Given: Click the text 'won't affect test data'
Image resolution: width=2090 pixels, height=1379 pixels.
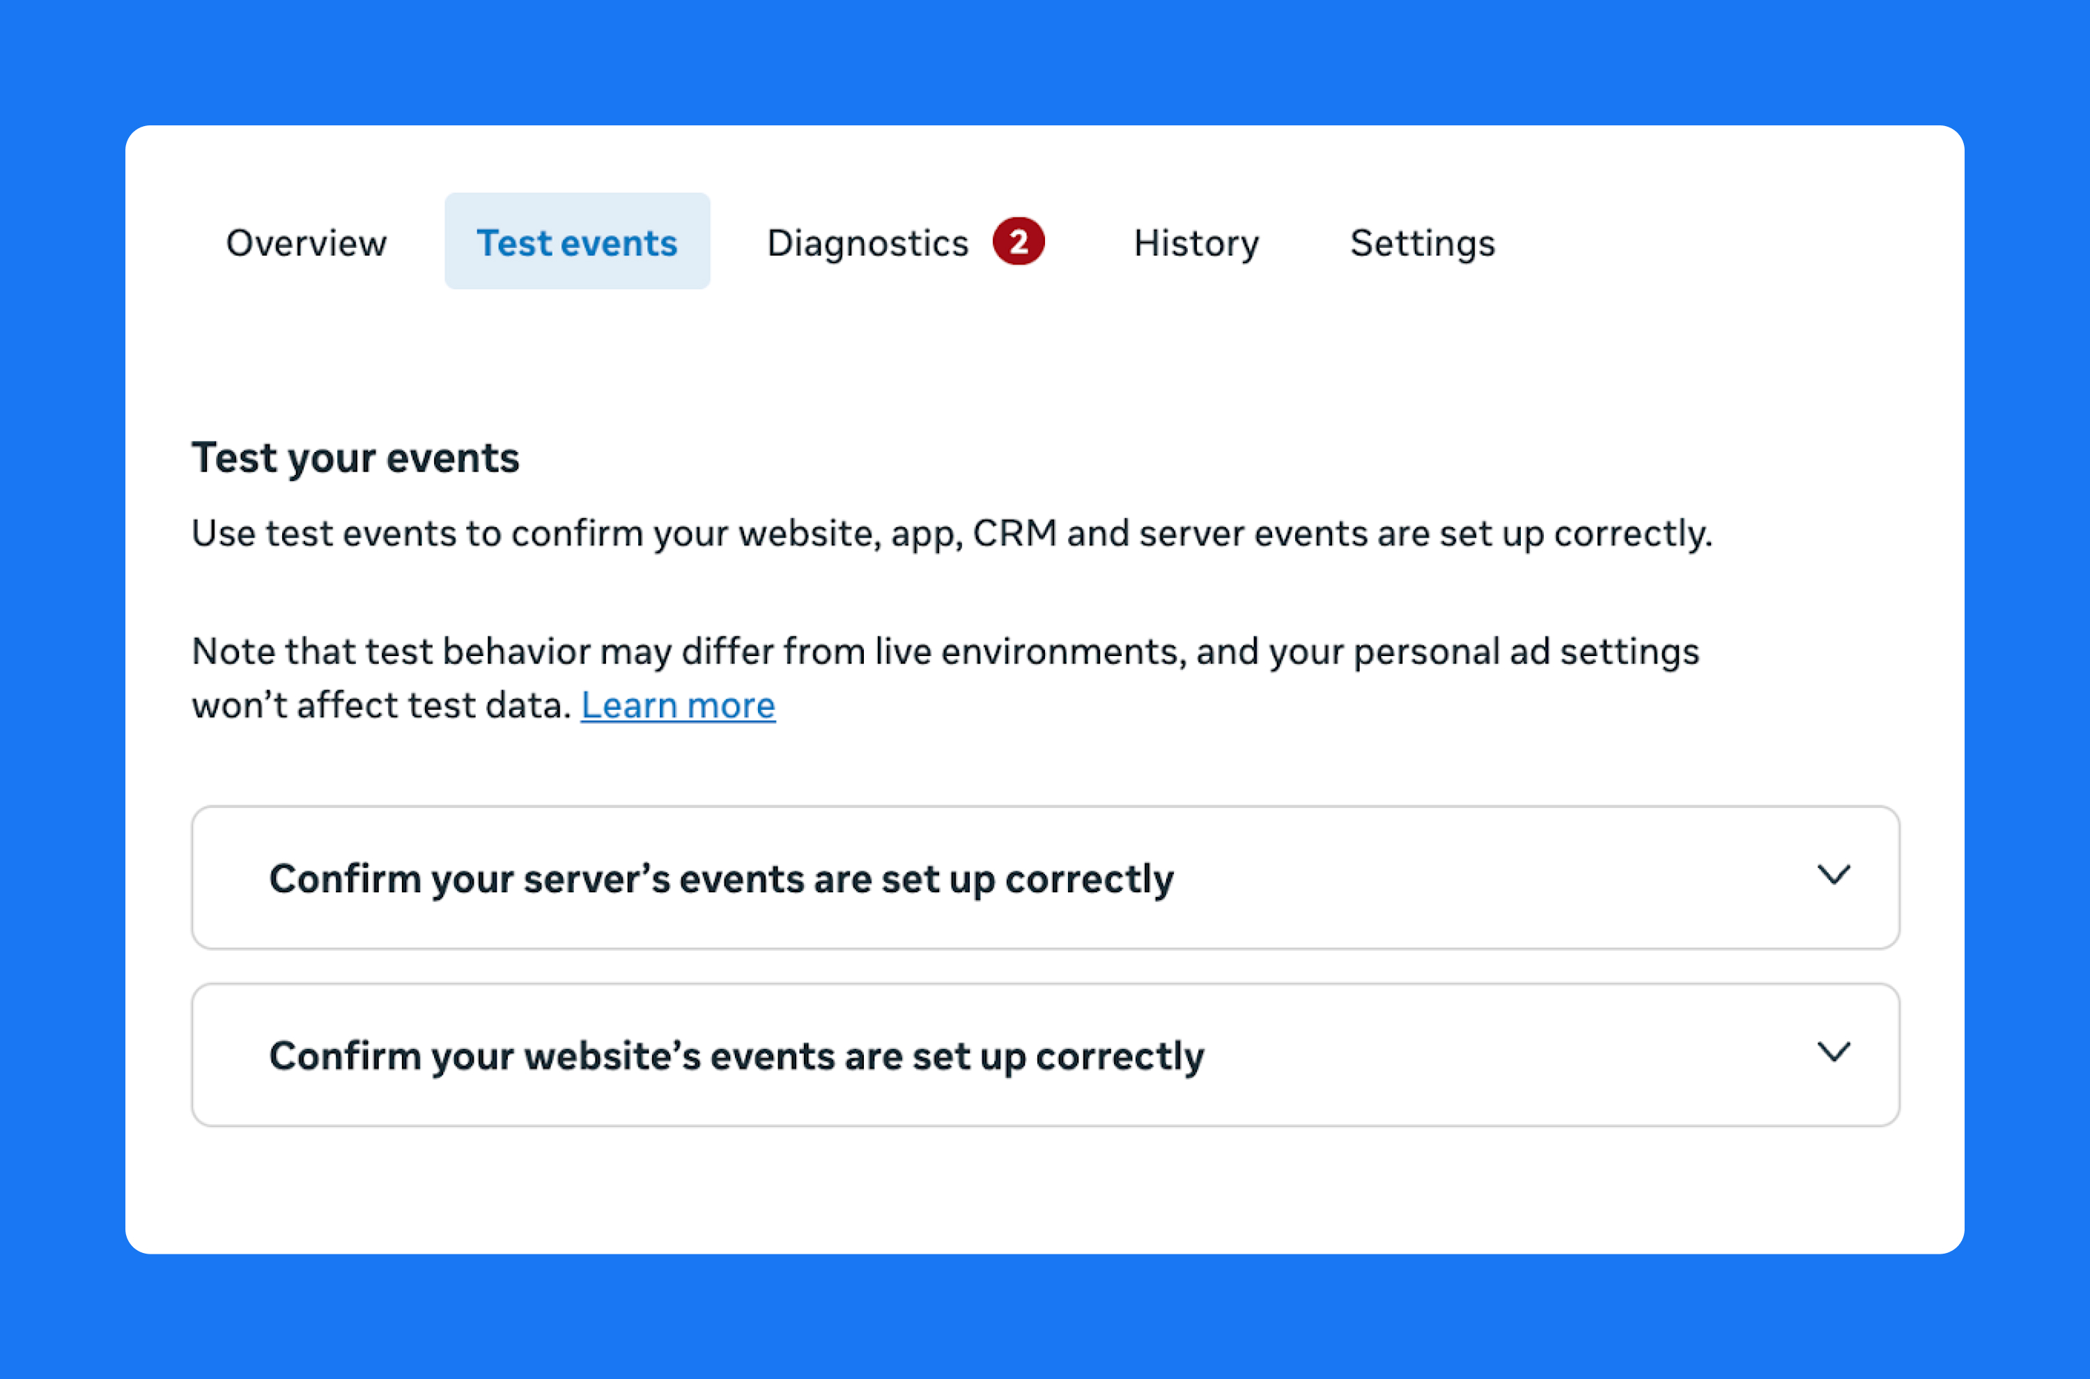Looking at the screenshot, I should 382,706.
